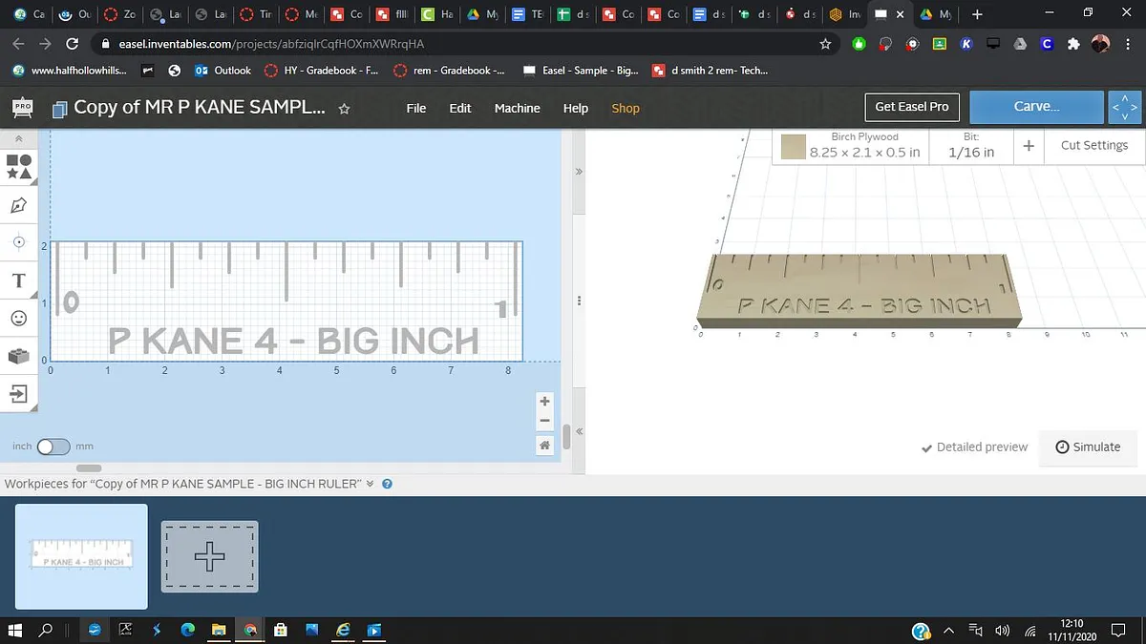Open the Apps brick icon
This screenshot has height=644, width=1146.
coord(19,356)
